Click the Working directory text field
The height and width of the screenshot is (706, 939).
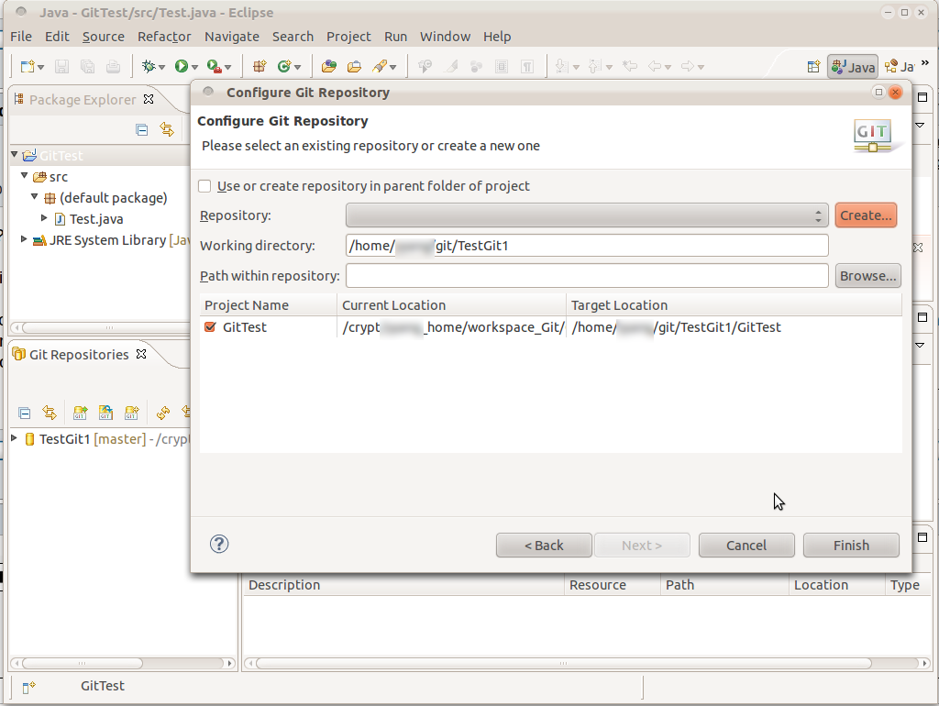[587, 246]
